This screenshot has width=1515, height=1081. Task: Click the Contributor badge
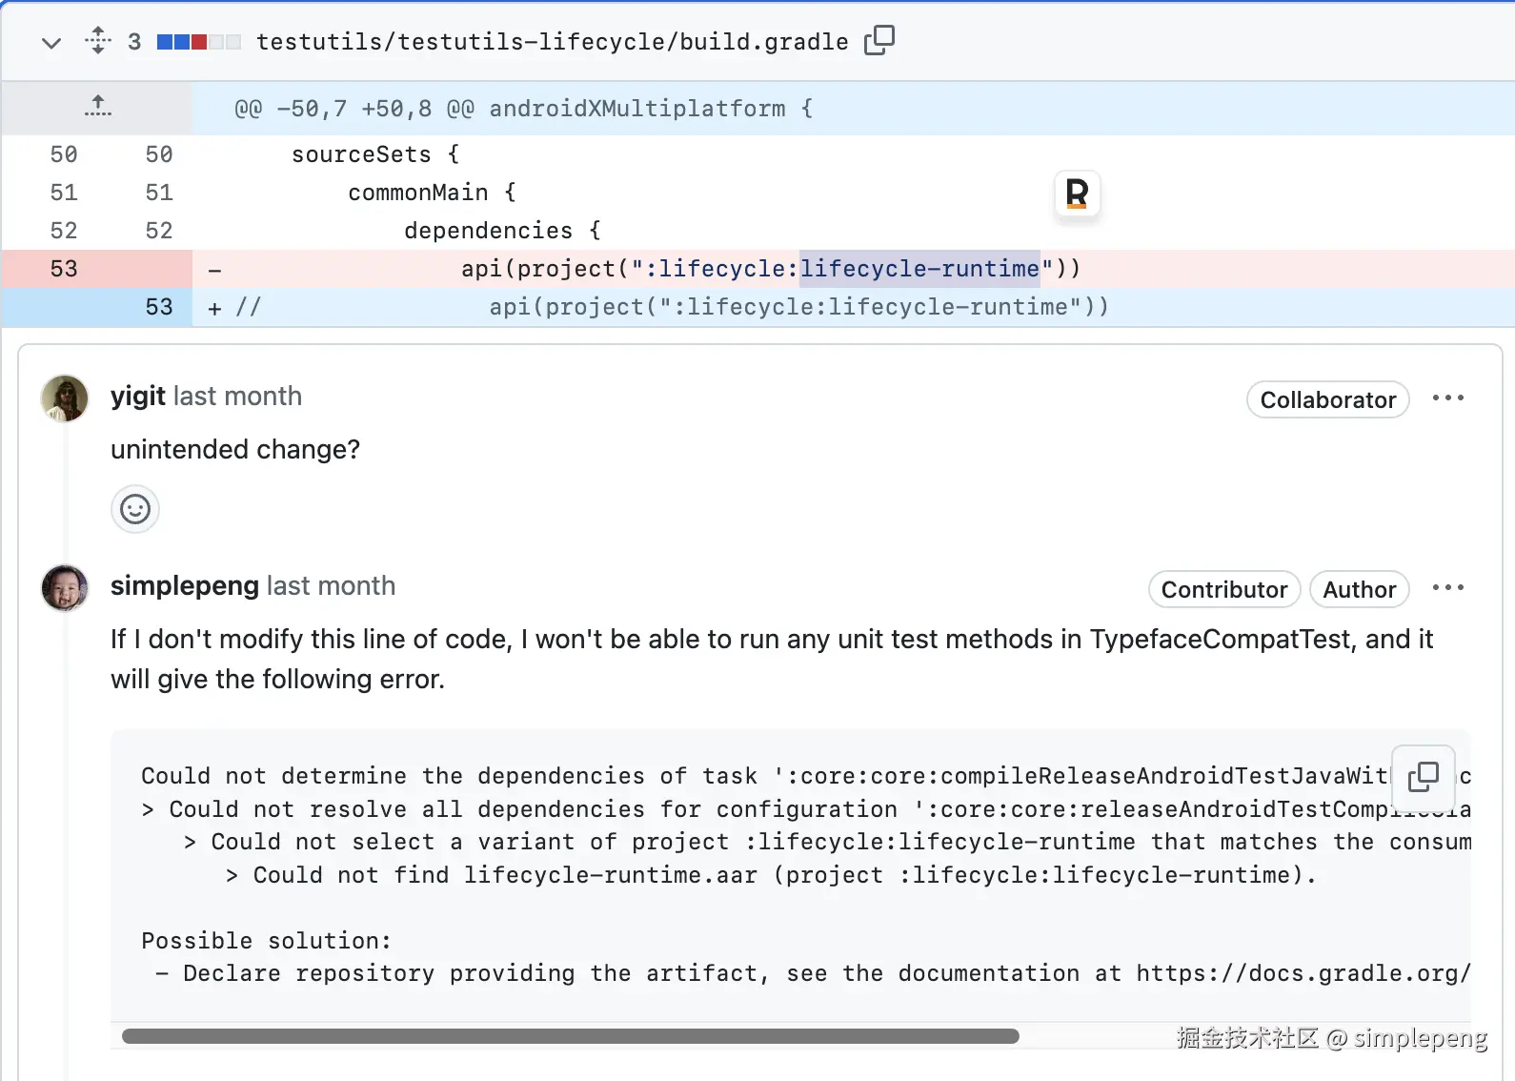tap(1223, 590)
